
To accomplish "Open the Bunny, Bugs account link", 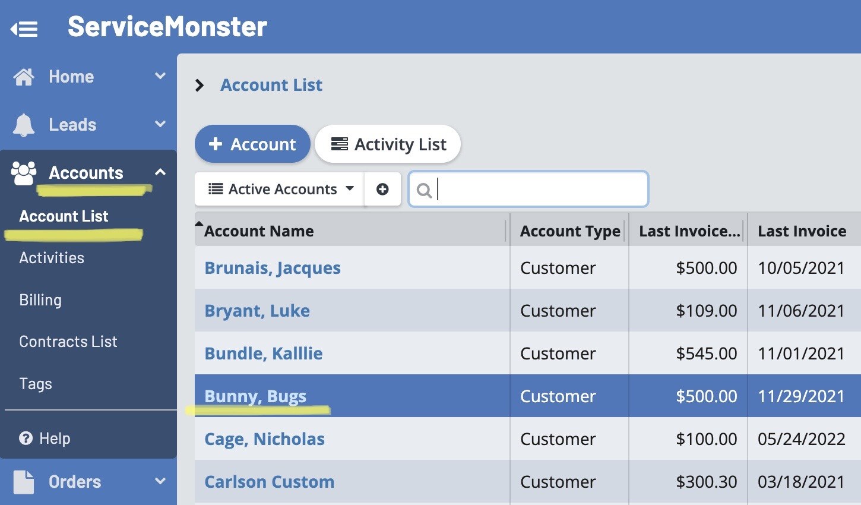I will click(255, 396).
